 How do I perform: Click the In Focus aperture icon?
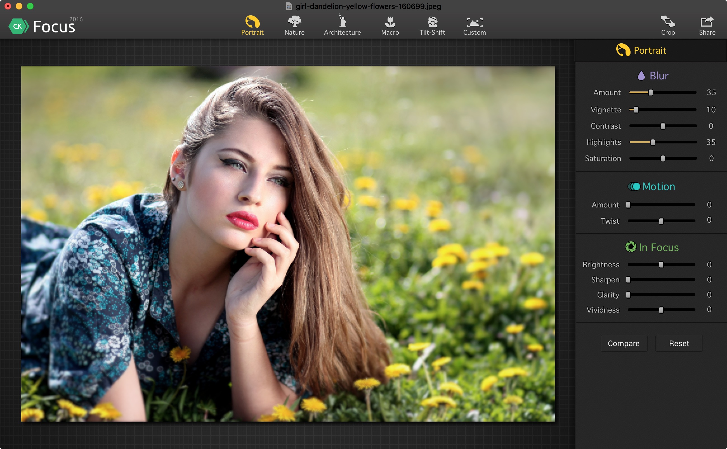coord(631,247)
